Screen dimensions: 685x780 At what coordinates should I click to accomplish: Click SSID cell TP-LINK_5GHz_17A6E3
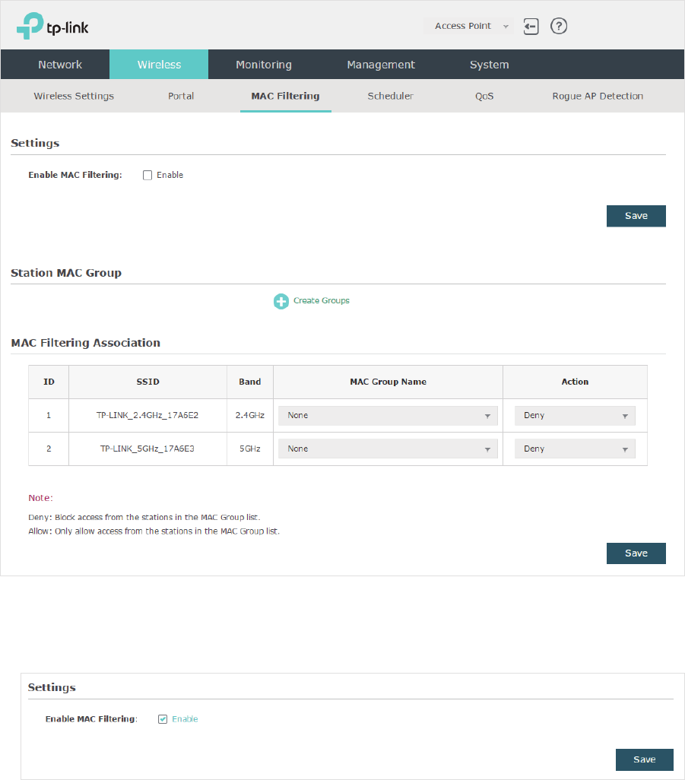[147, 449]
